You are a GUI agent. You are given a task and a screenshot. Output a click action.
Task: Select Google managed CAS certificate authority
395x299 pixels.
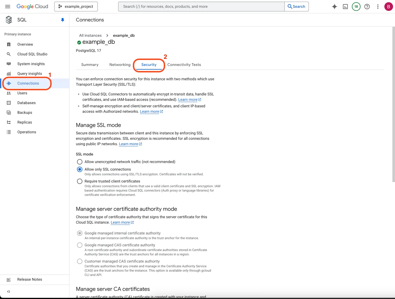(x=80, y=245)
